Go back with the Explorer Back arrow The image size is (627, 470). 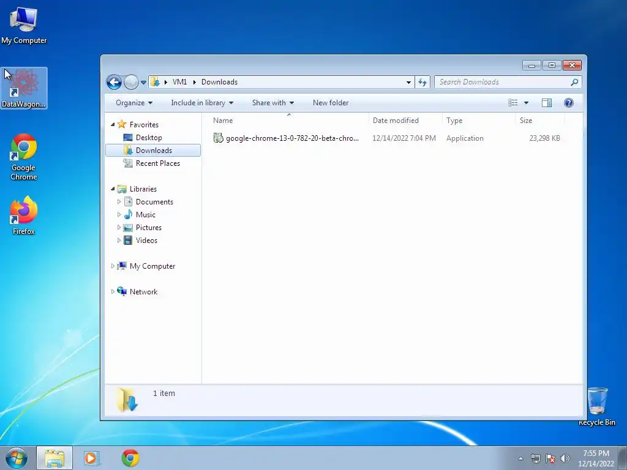pyautogui.click(x=114, y=83)
